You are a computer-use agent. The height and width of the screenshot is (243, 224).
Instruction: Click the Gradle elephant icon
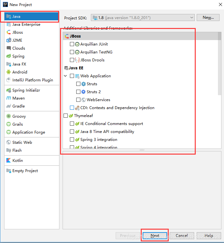tap(9, 106)
